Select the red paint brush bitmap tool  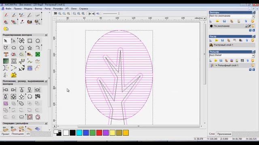click(x=6, y=15)
